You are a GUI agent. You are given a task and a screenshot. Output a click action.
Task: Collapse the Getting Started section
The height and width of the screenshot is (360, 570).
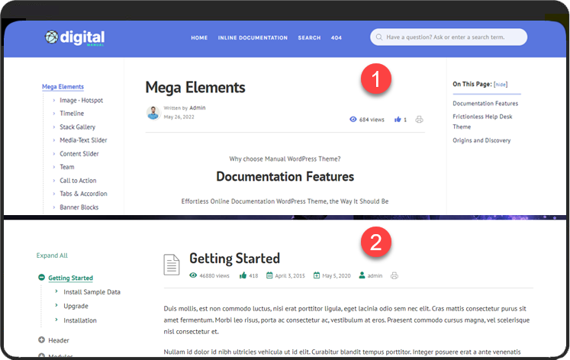coord(41,278)
